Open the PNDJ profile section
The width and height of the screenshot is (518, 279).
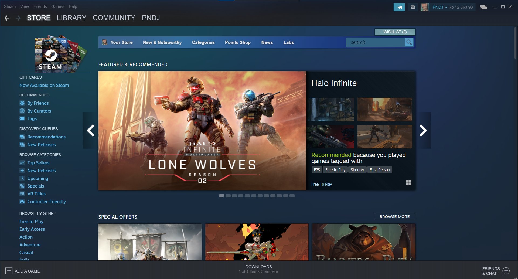click(x=151, y=18)
